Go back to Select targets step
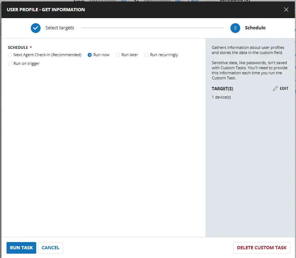 (x=59, y=28)
